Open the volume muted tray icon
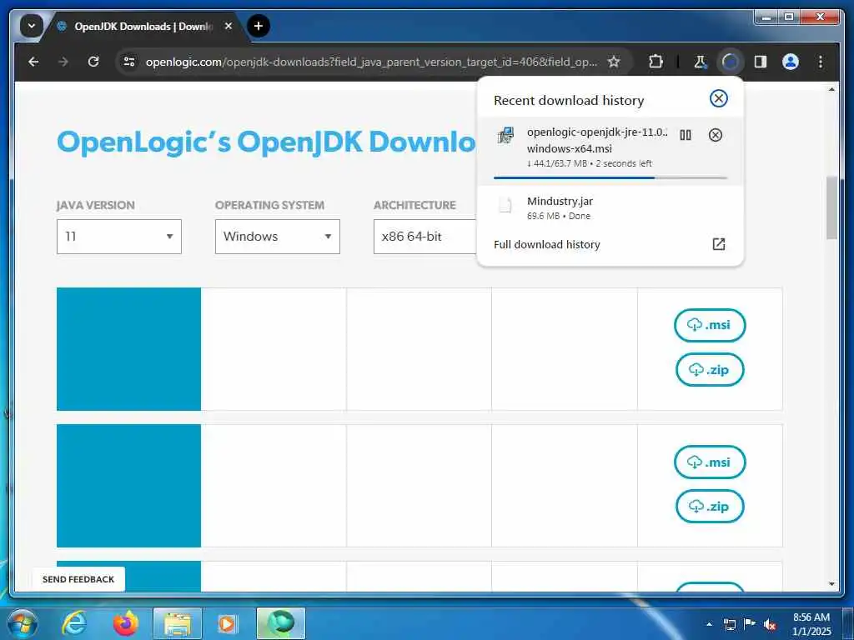854x640 pixels. point(770,625)
